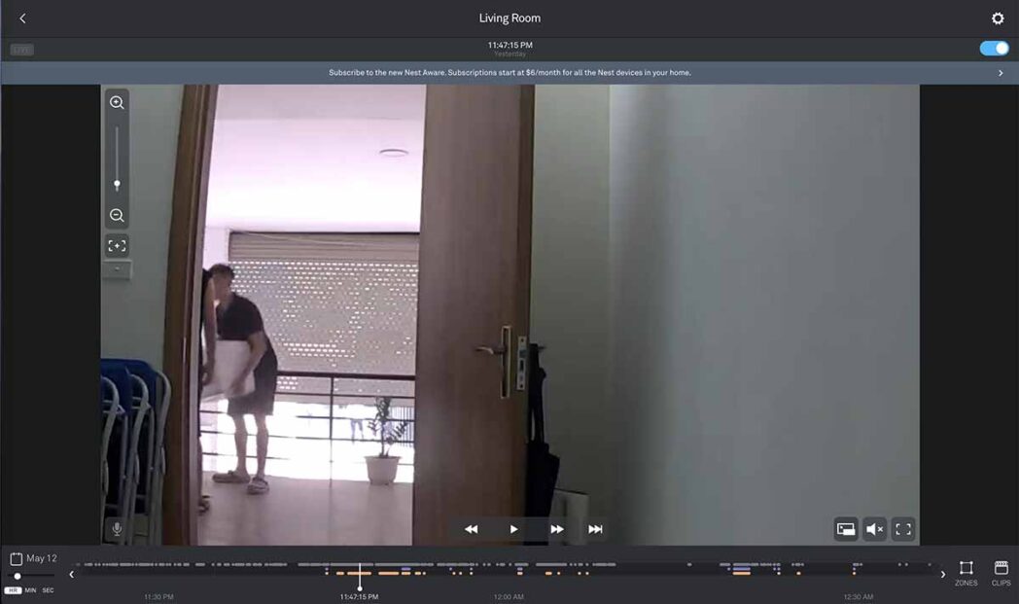Expand the Nest Aware subscription banner
The height and width of the screenshot is (604, 1019).
pyautogui.click(x=999, y=72)
